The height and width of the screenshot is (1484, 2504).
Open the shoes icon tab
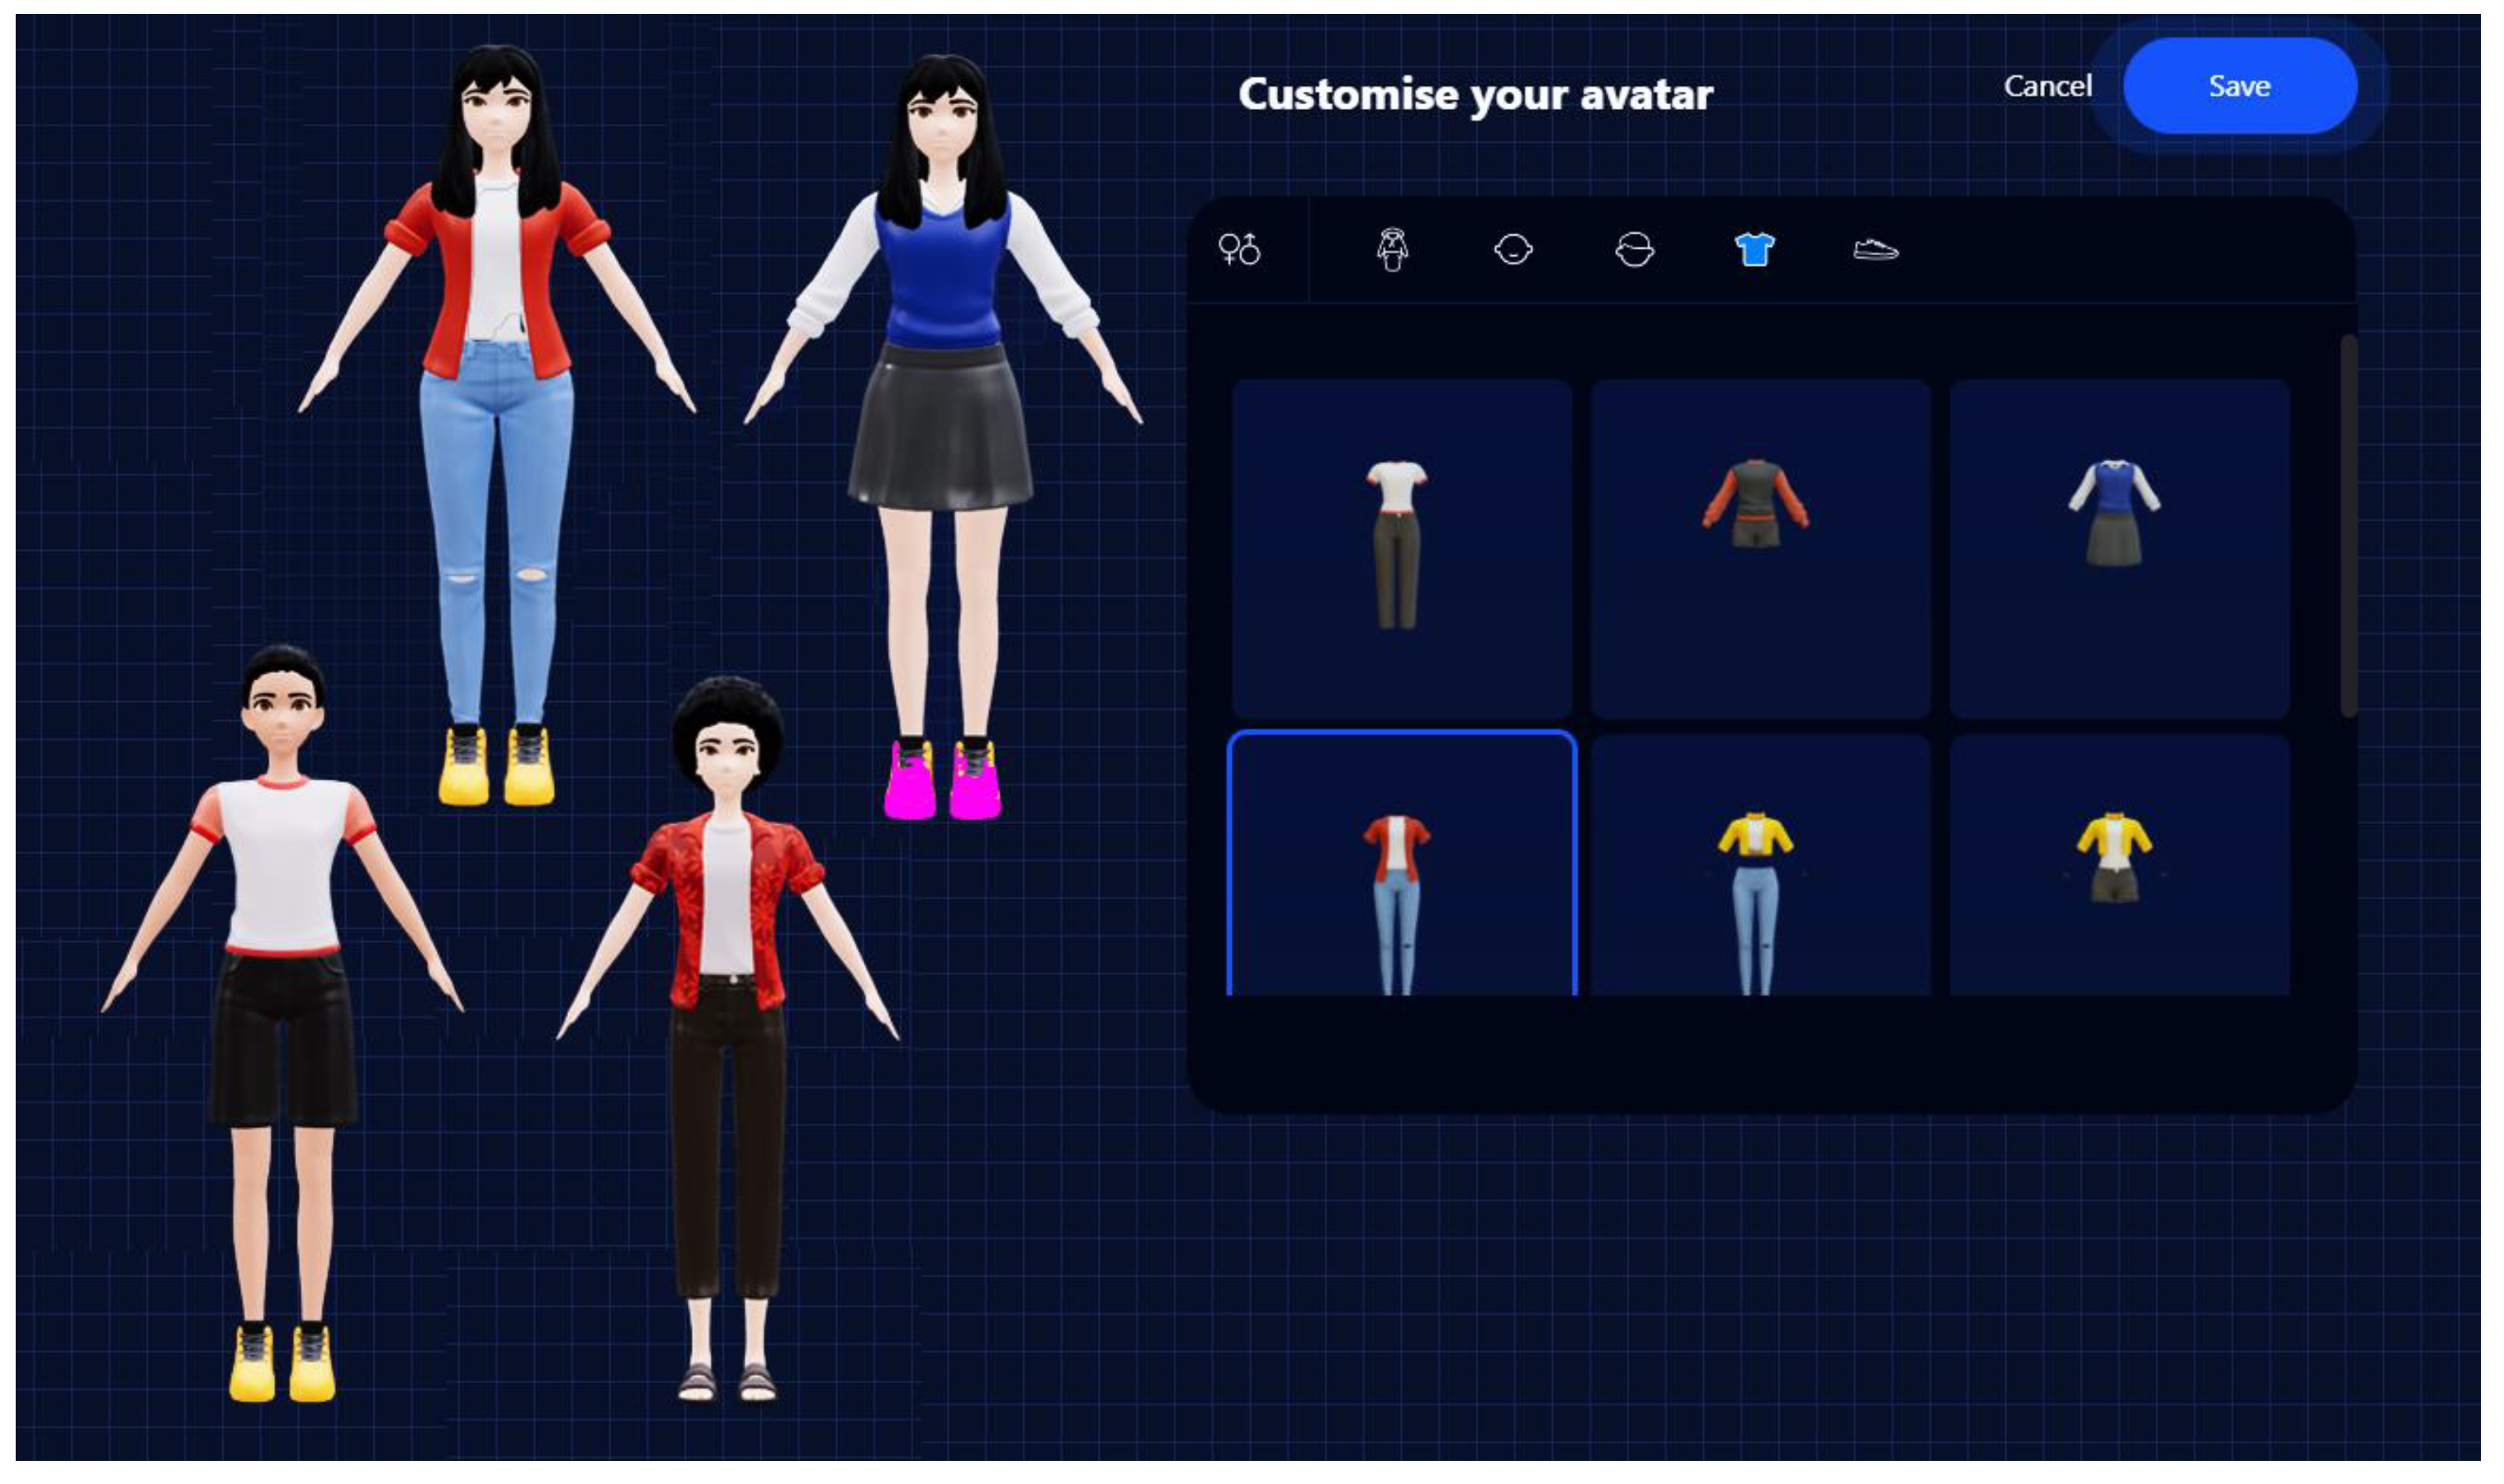pyautogui.click(x=1877, y=249)
